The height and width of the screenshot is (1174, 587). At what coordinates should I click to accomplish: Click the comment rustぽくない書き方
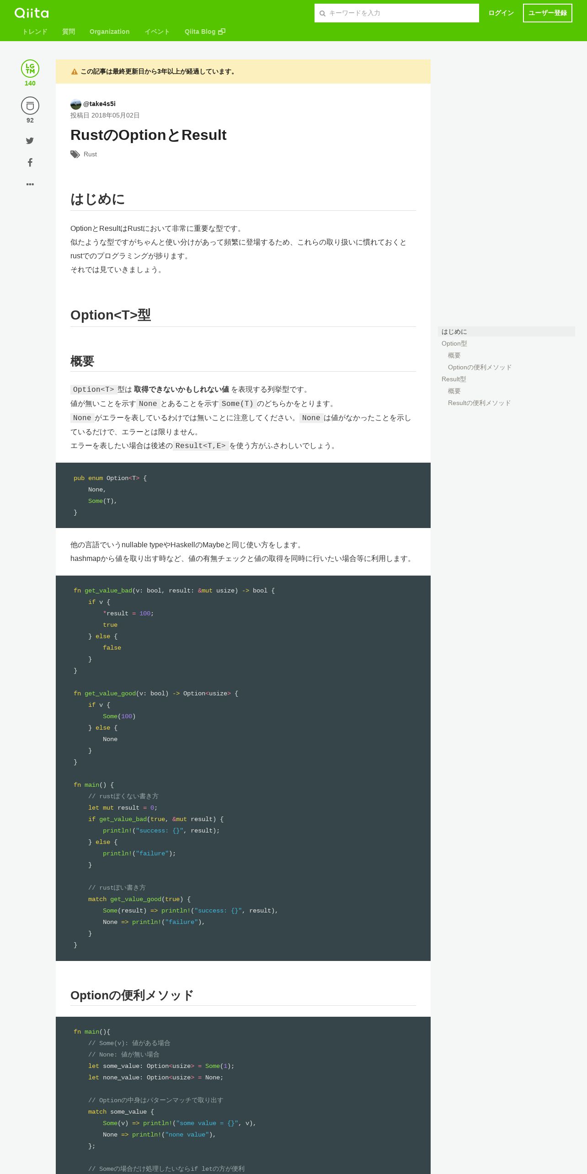coord(123,796)
